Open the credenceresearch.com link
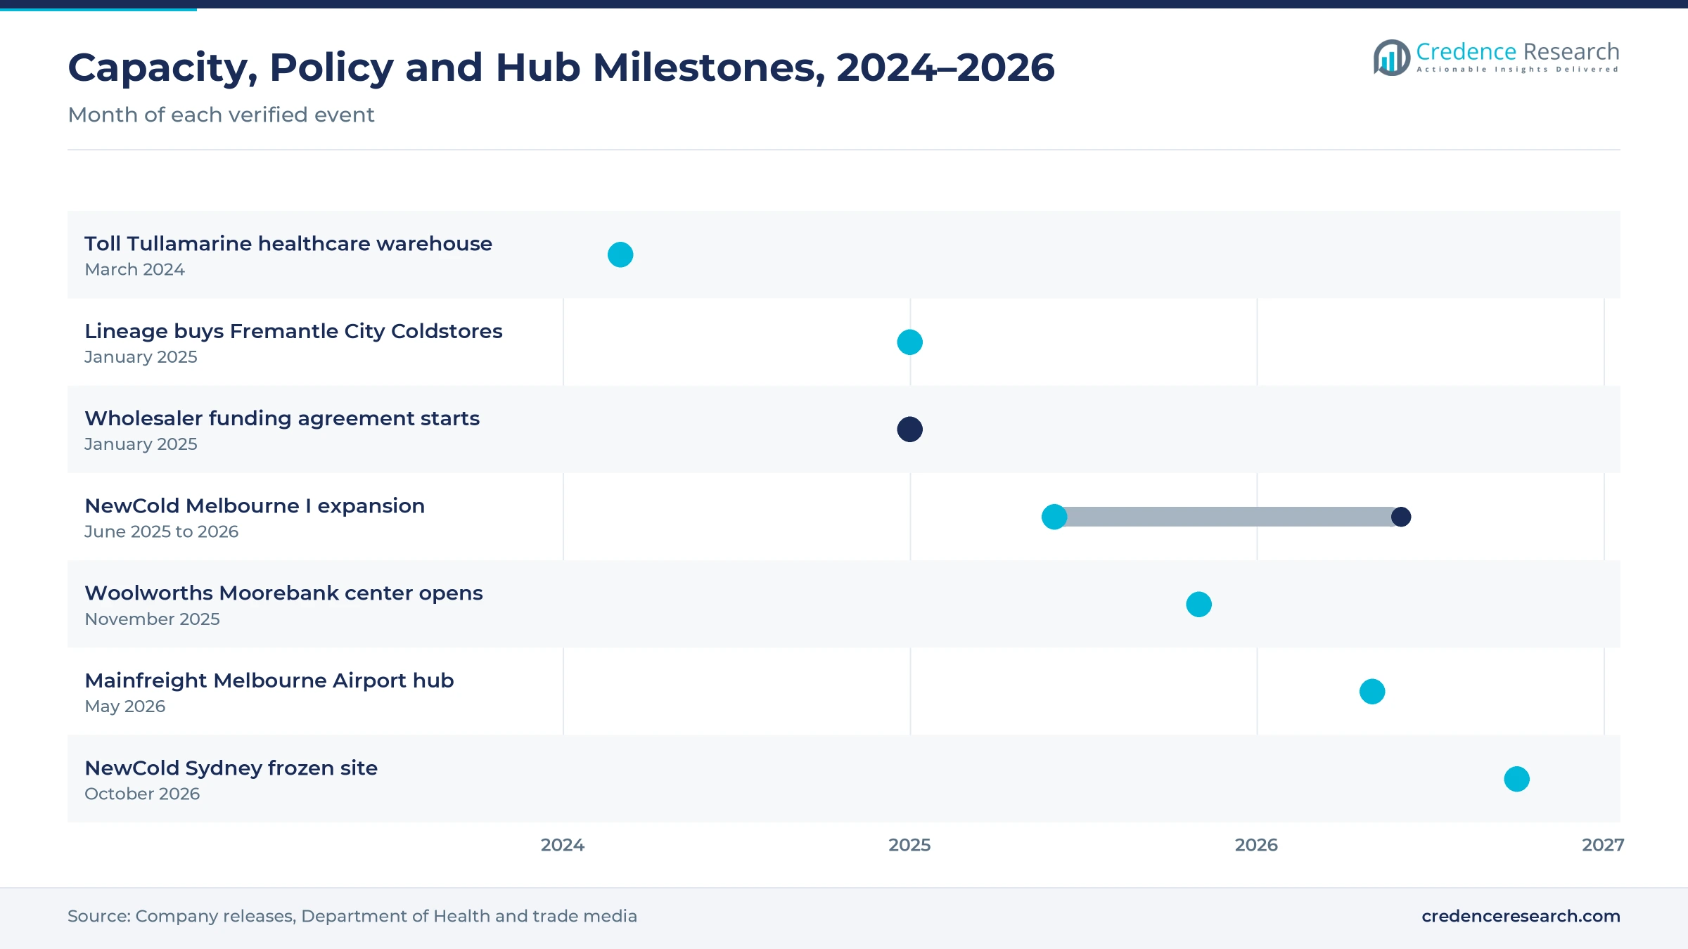The image size is (1688, 949). click(x=1521, y=916)
